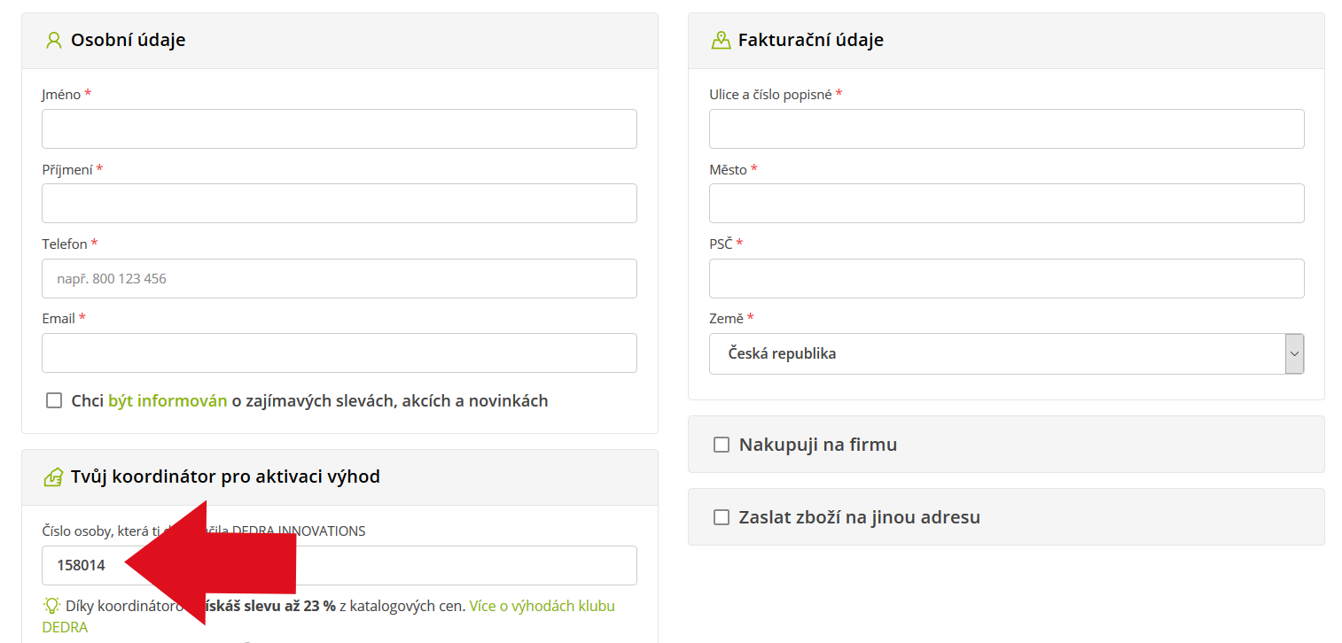Open the být informován link
Screen dimensions: 1342x643
tap(168, 401)
